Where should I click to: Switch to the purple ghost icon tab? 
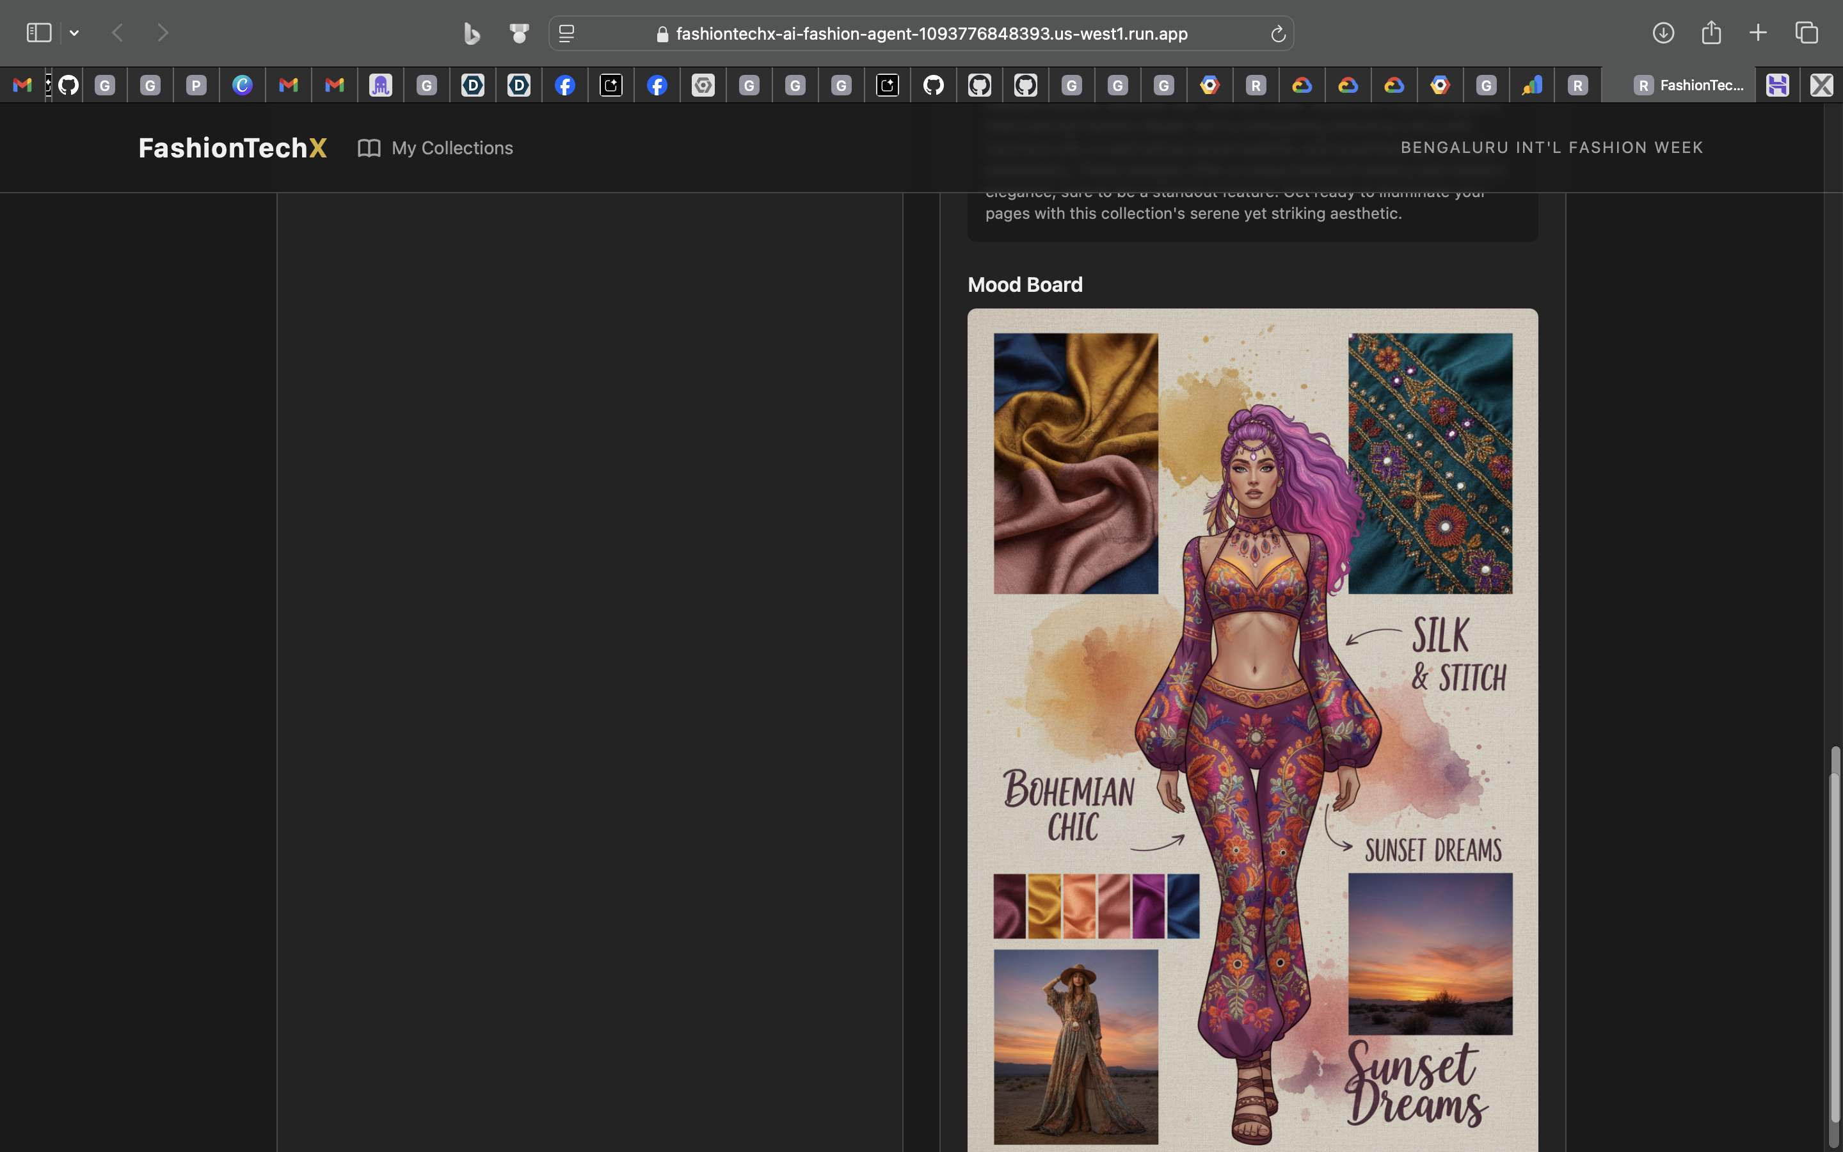(380, 85)
